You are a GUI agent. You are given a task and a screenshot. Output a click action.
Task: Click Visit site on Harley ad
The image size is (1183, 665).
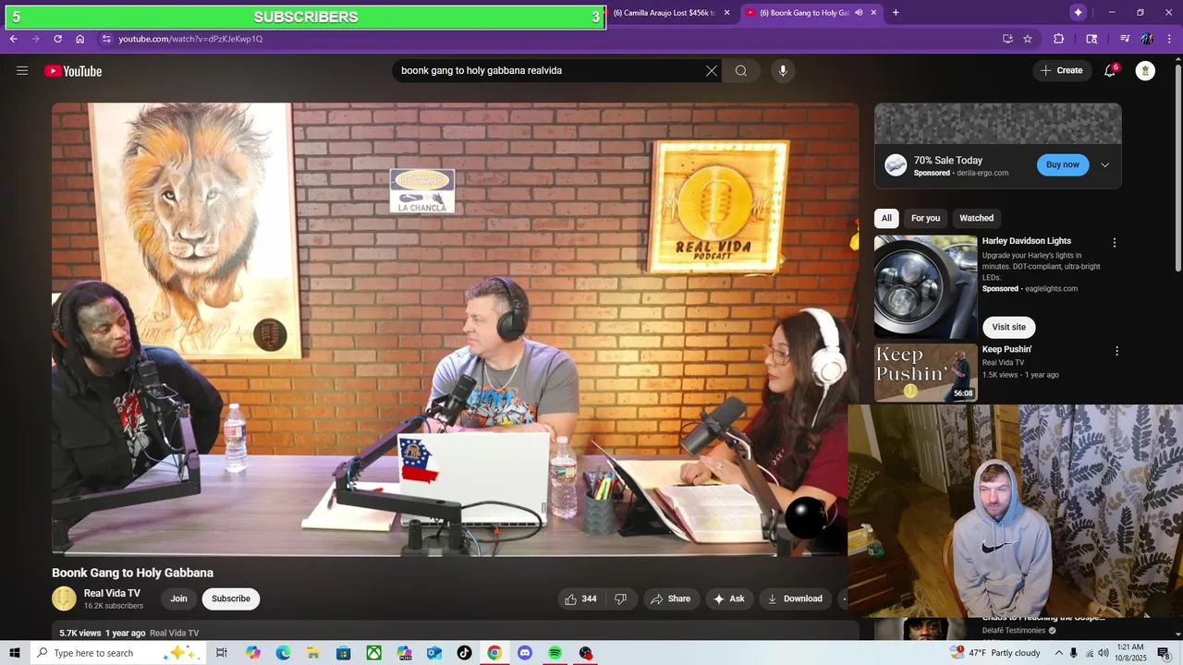pos(1008,327)
